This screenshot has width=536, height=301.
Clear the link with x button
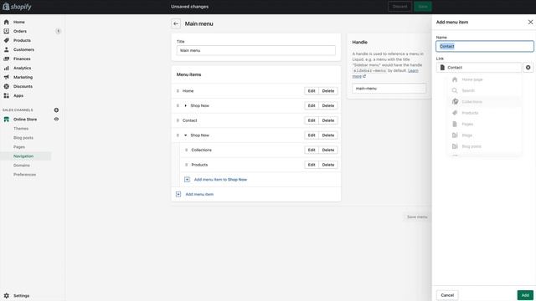[x=528, y=68]
